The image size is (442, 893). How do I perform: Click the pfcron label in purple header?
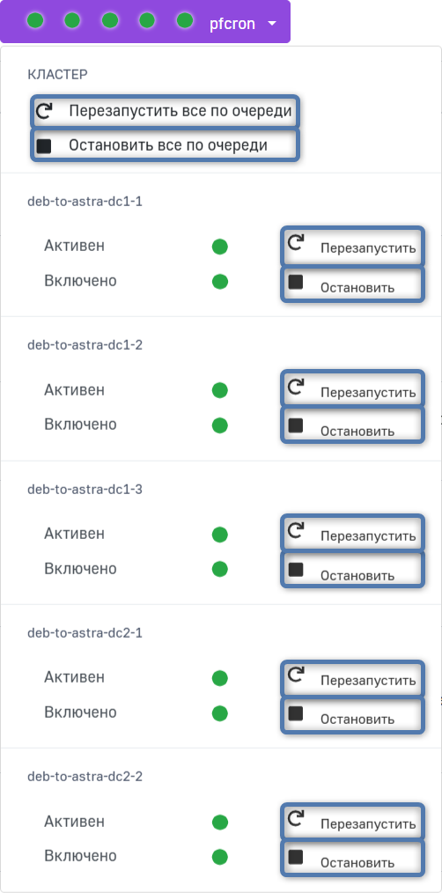point(232,24)
